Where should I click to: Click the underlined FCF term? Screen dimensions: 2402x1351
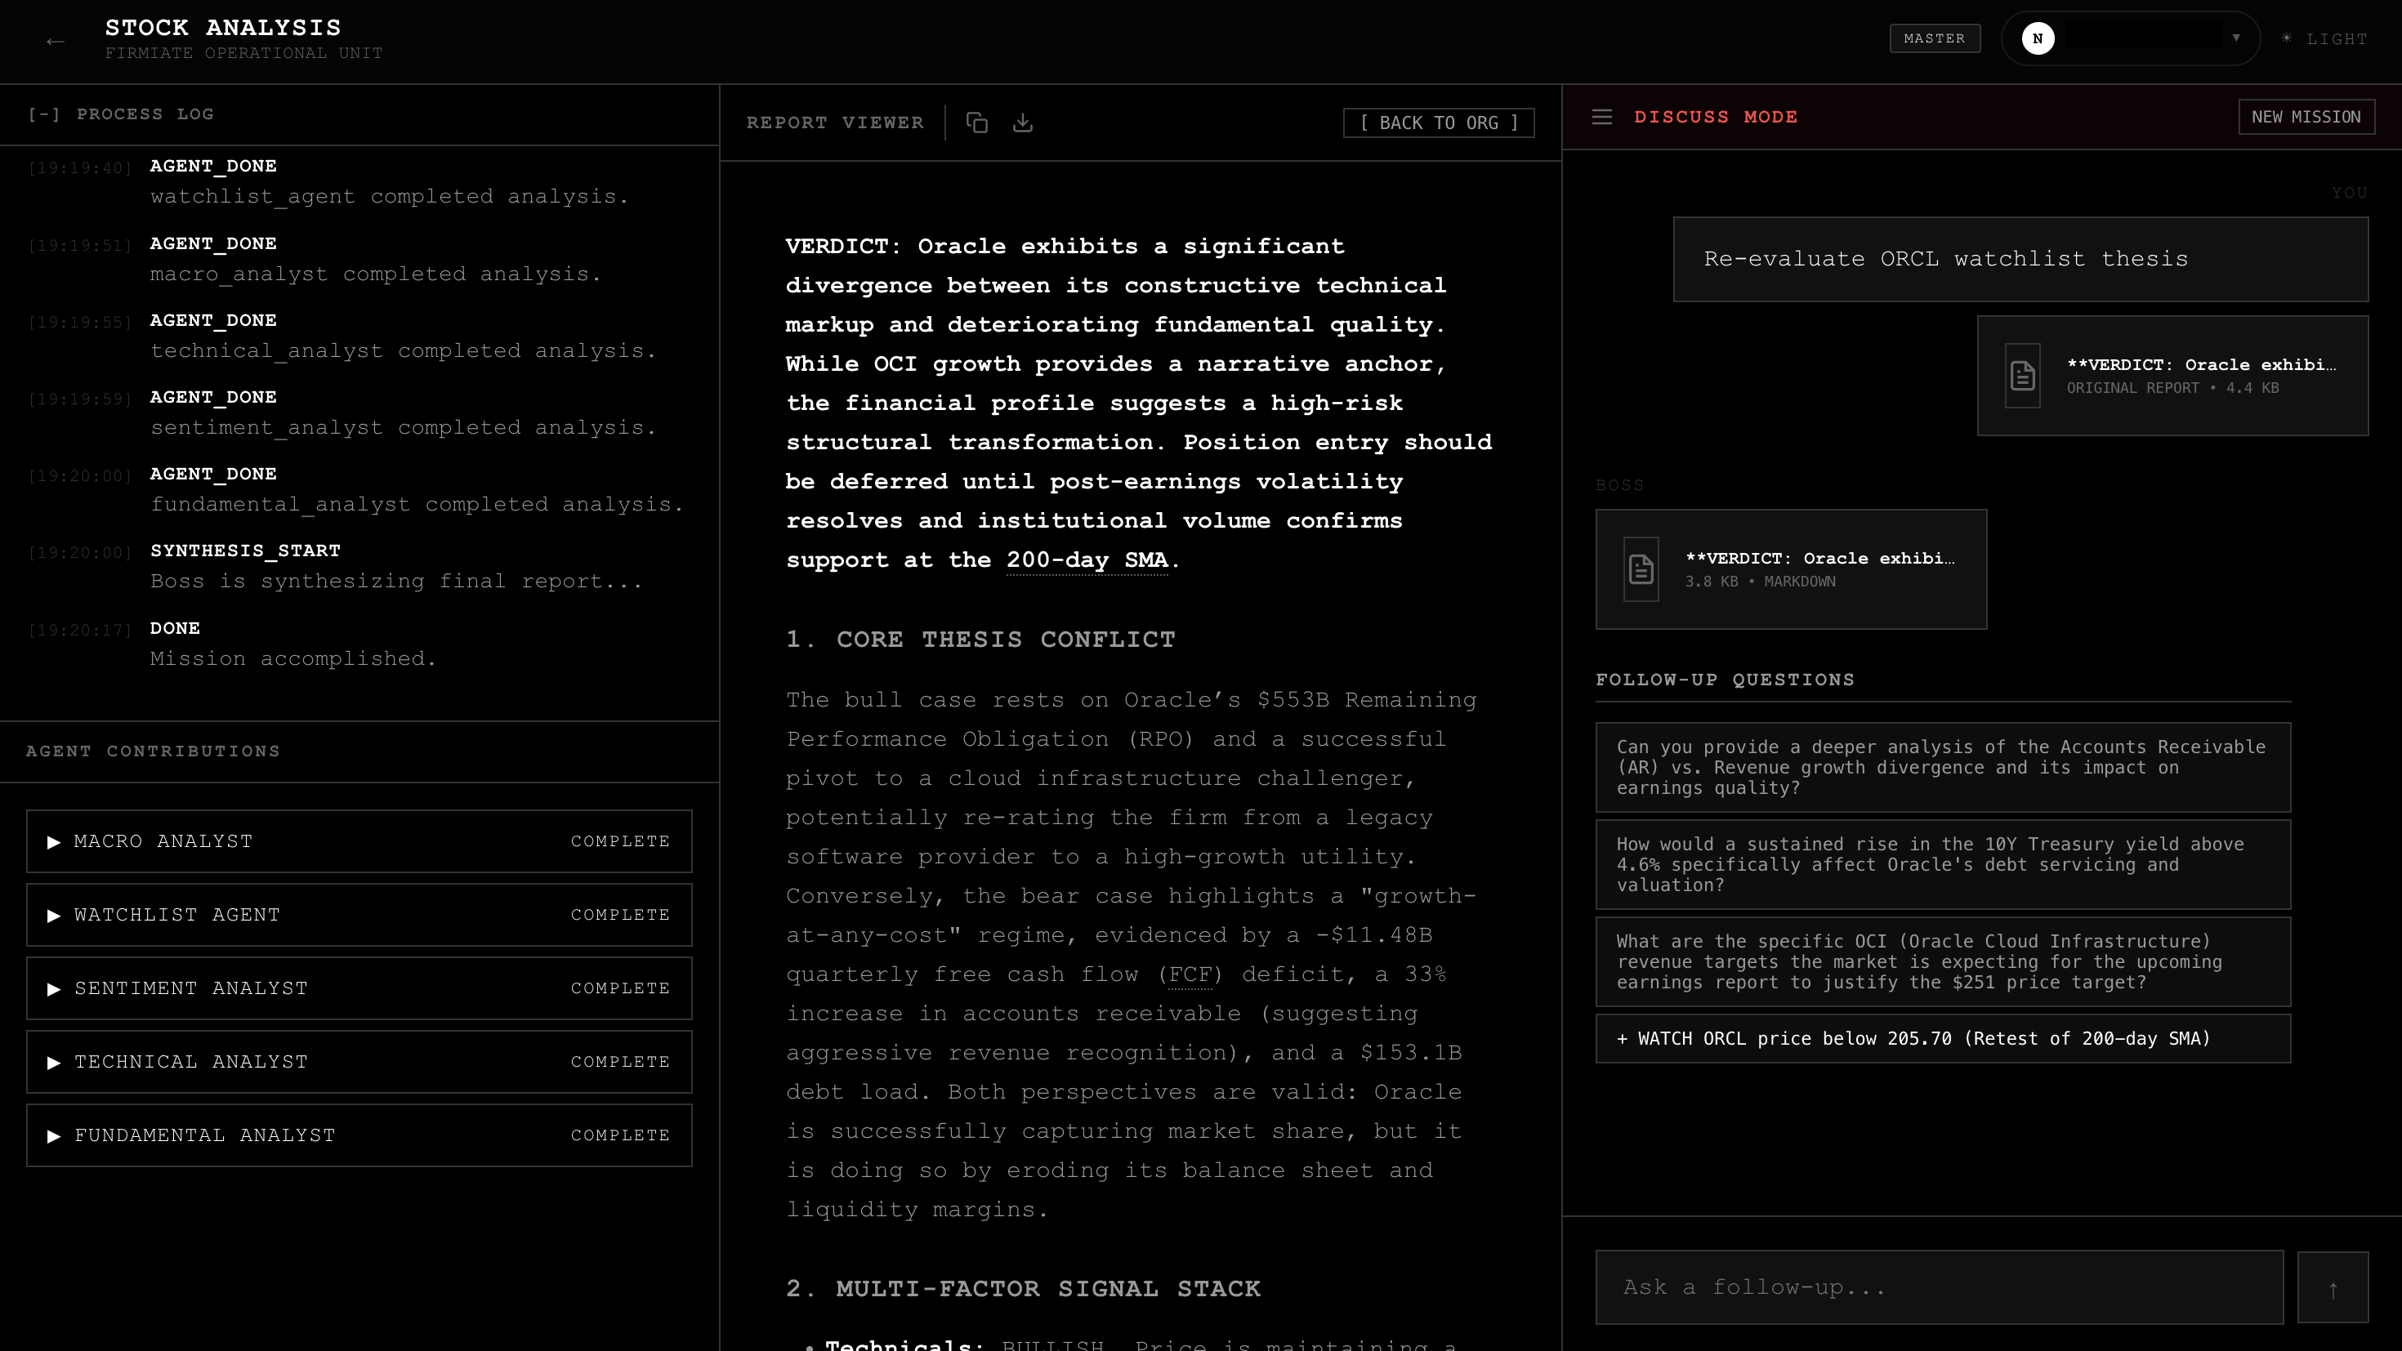point(1190,974)
